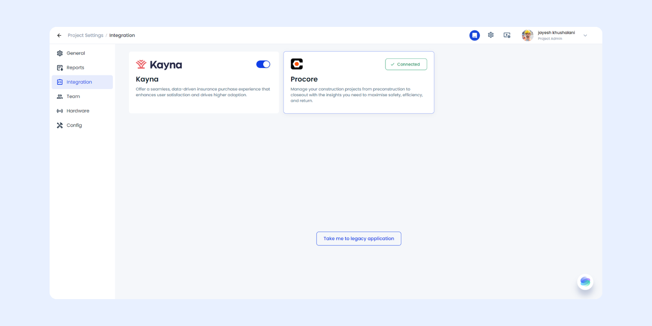652x326 pixels.
Task: Click Take me to legacy application
Action: click(x=359, y=239)
